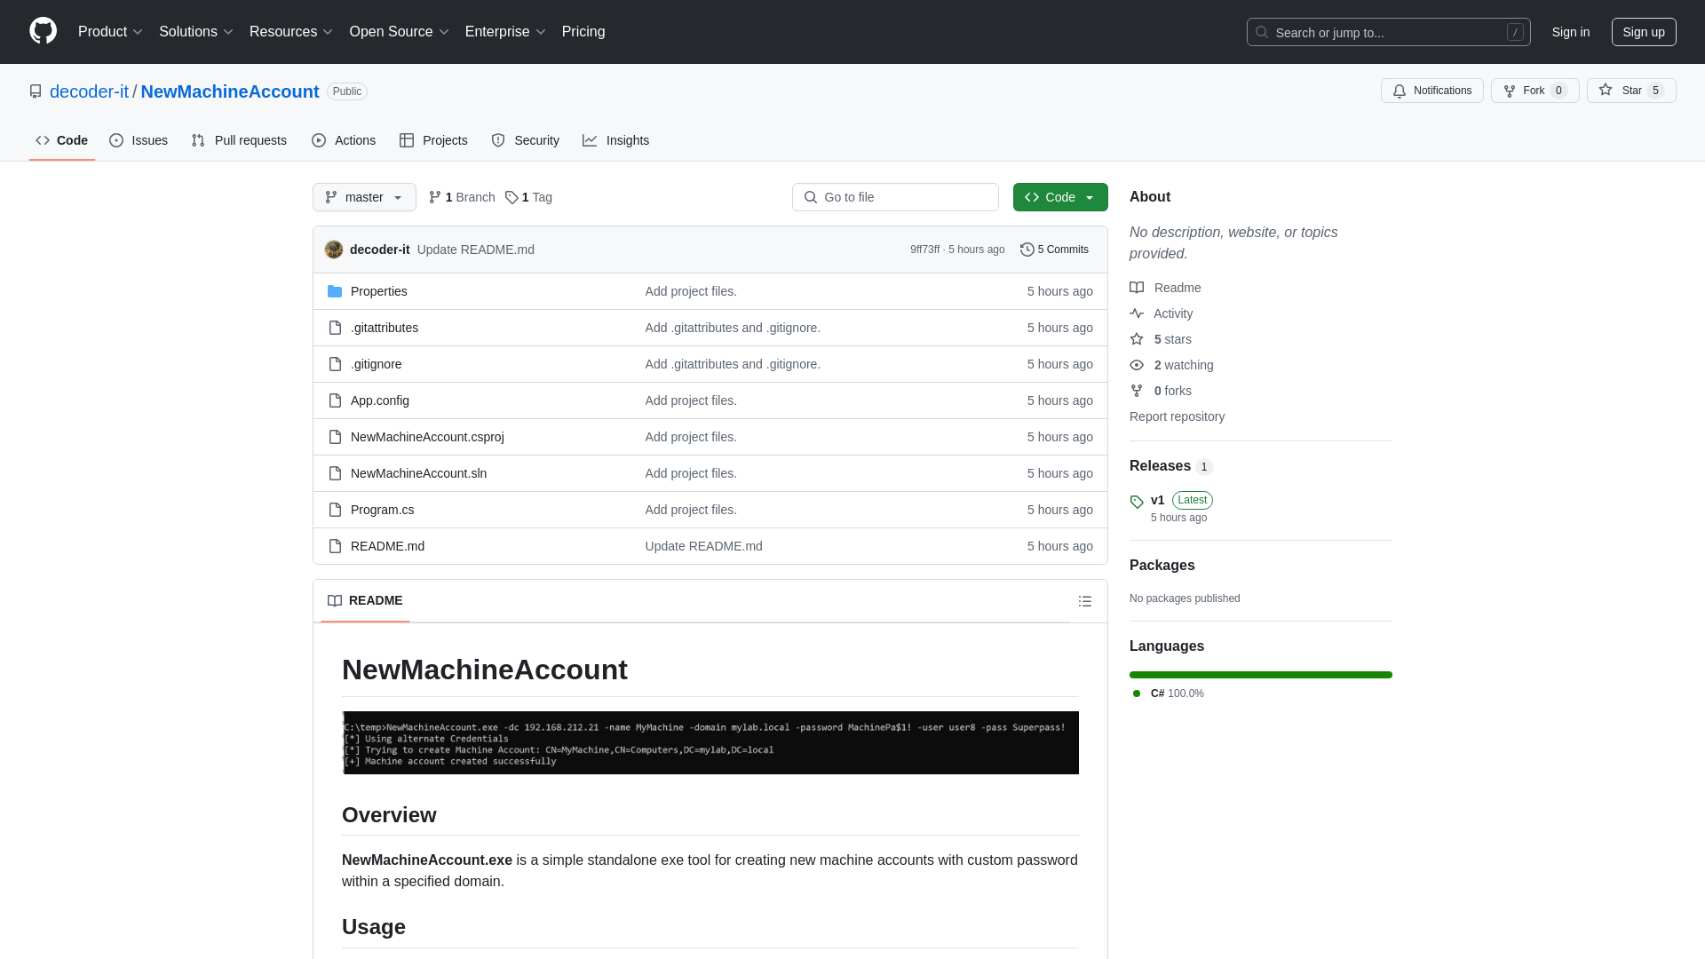Click the decoder-it avatar image
This screenshot has width=1705, height=959.
click(x=334, y=250)
